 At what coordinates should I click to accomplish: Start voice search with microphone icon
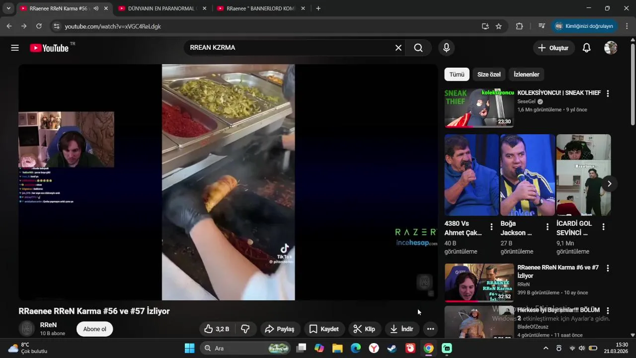point(446,48)
